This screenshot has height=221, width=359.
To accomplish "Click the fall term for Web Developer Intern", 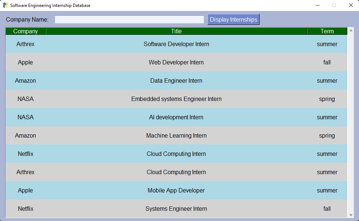I will pyautogui.click(x=327, y=62).
